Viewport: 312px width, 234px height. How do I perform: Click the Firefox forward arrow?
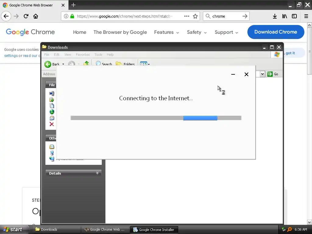(16, 16)
